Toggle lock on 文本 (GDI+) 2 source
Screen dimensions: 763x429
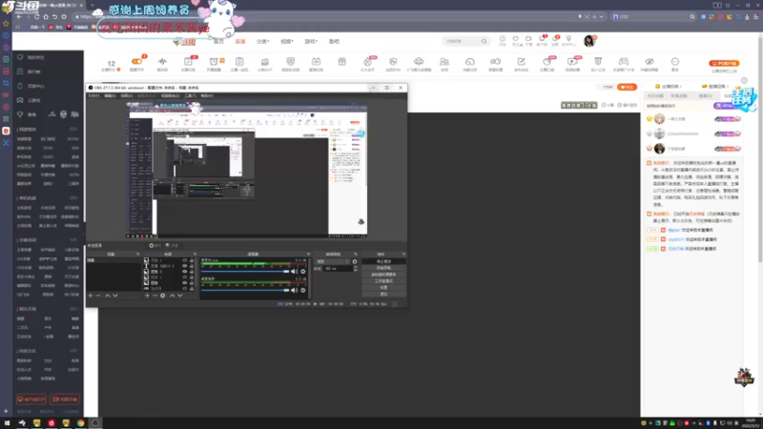tap(192, 266)
